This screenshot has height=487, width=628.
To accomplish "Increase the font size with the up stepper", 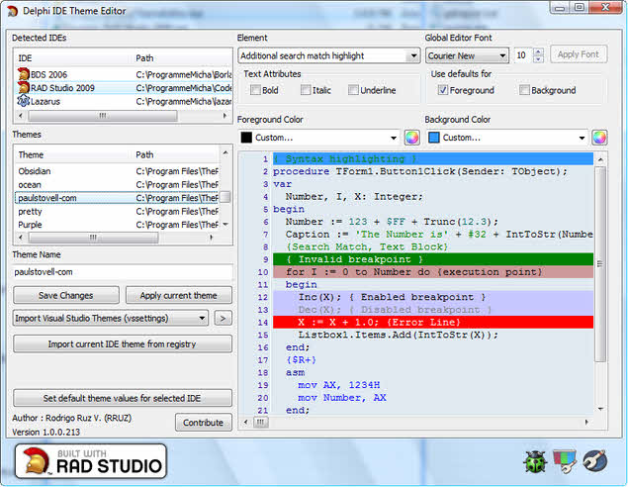I will click(x=539, y=51).
